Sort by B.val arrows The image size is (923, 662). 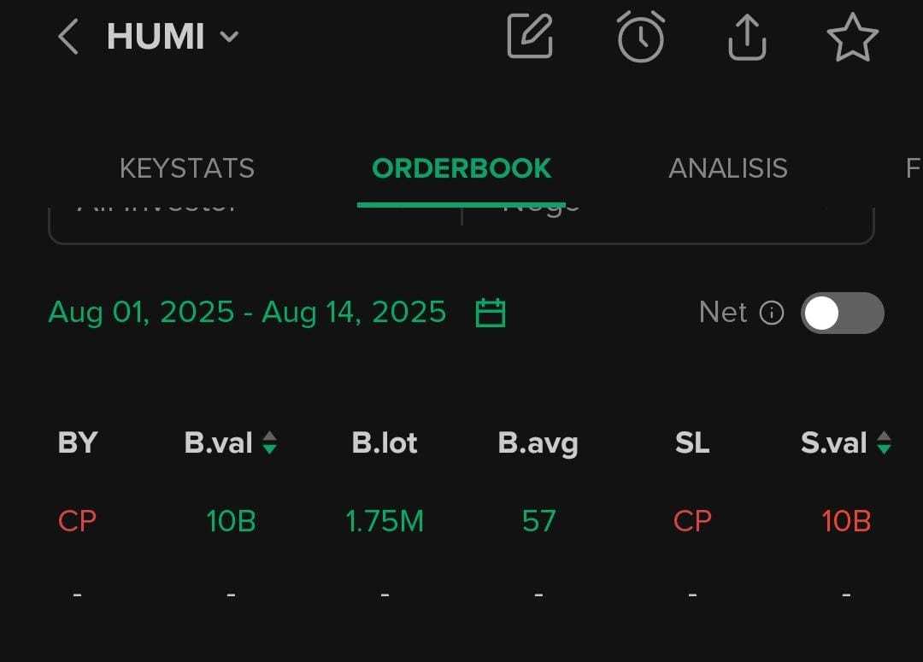[x=269, y=442]
